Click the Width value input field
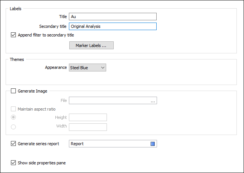244x173 pixels. coord(88,127)
